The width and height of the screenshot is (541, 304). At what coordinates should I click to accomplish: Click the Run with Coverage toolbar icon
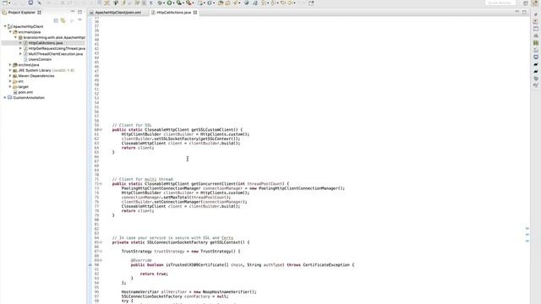pos(178,3)
